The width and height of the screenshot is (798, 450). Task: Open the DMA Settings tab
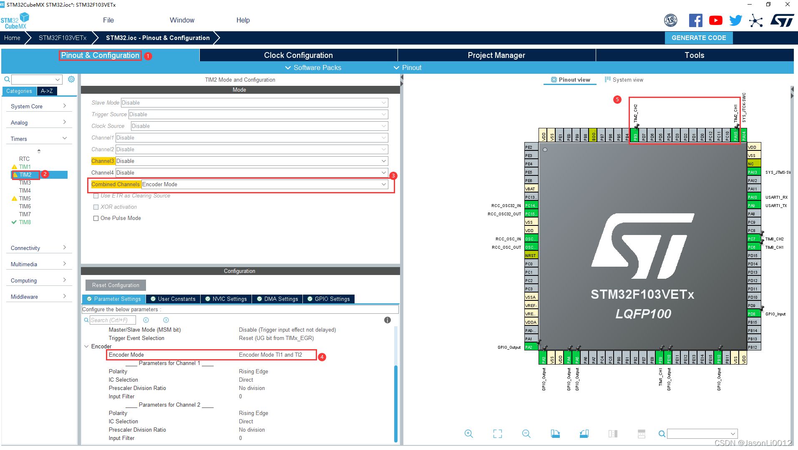coord(277,299)
